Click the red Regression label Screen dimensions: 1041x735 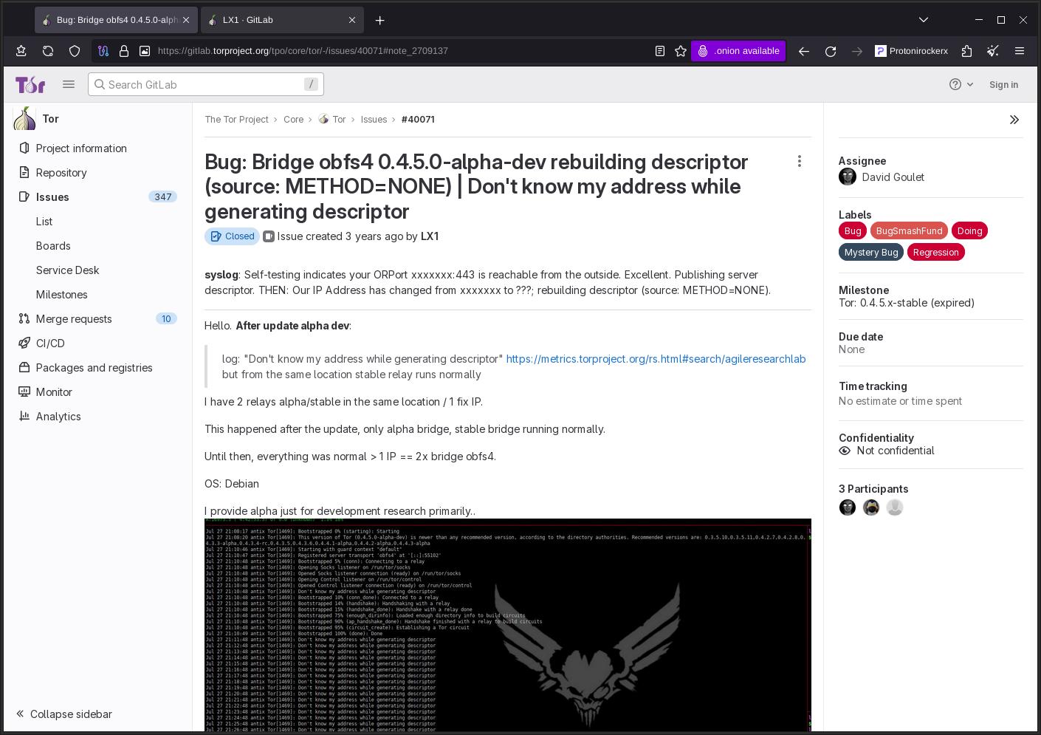pyautogui.click(x=935, y=253)
